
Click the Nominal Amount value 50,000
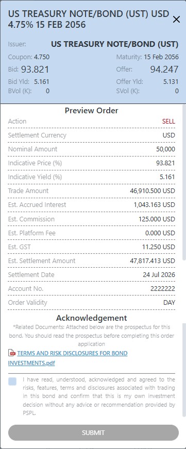166,149
